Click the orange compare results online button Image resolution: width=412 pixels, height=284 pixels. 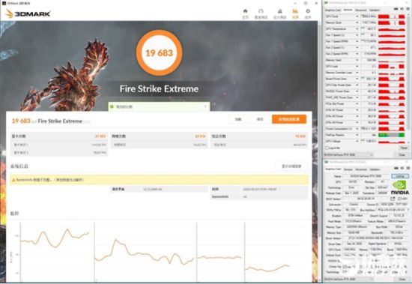point(289,119)
